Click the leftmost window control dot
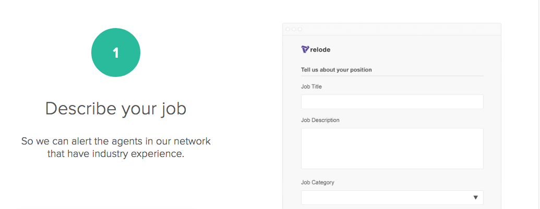Viewport: 540px width, 209px height. point(288,29)
